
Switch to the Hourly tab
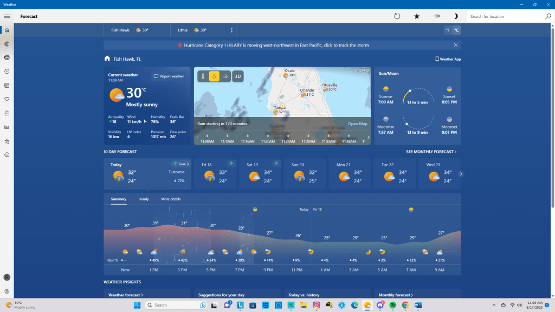coord(144,199)
